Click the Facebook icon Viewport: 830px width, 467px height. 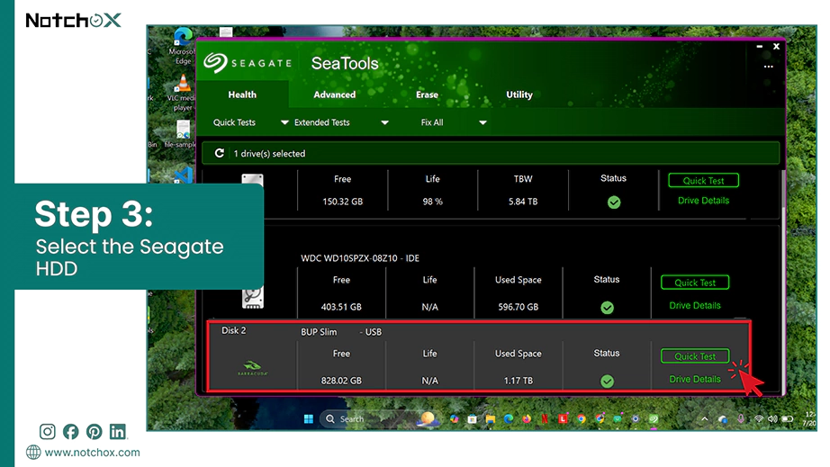70,432
